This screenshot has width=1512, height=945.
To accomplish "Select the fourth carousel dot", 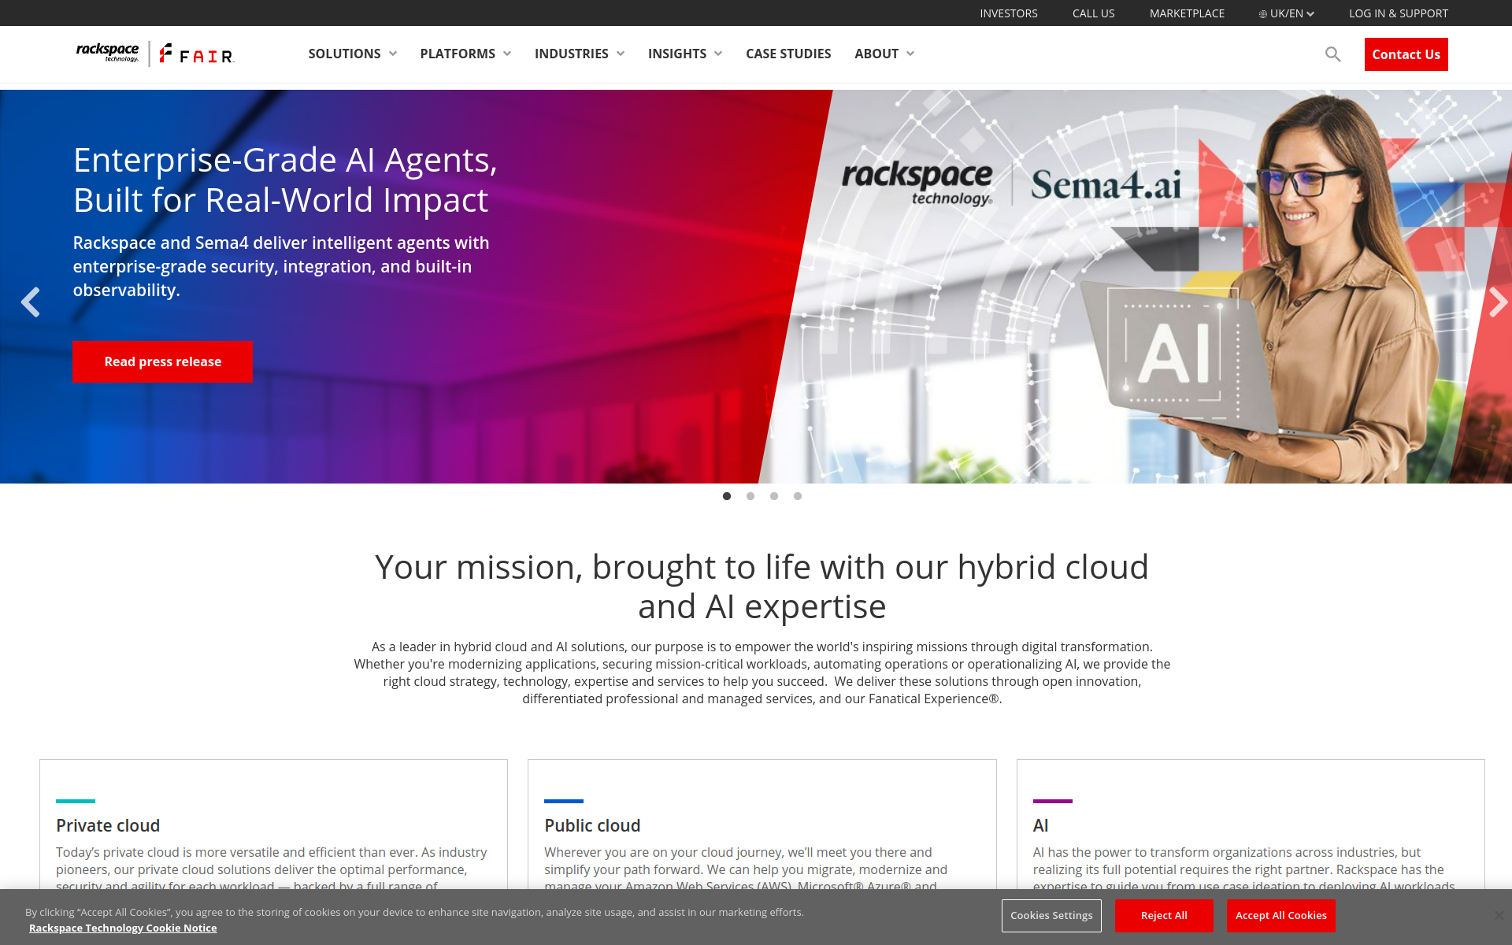I will [798, 496].
